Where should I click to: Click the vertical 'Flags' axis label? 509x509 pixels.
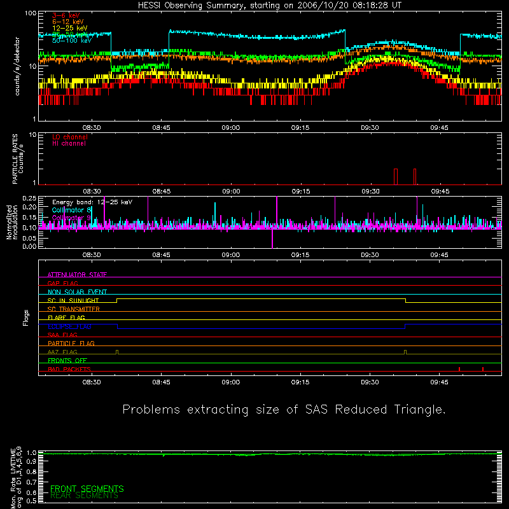tap(25, 317)
